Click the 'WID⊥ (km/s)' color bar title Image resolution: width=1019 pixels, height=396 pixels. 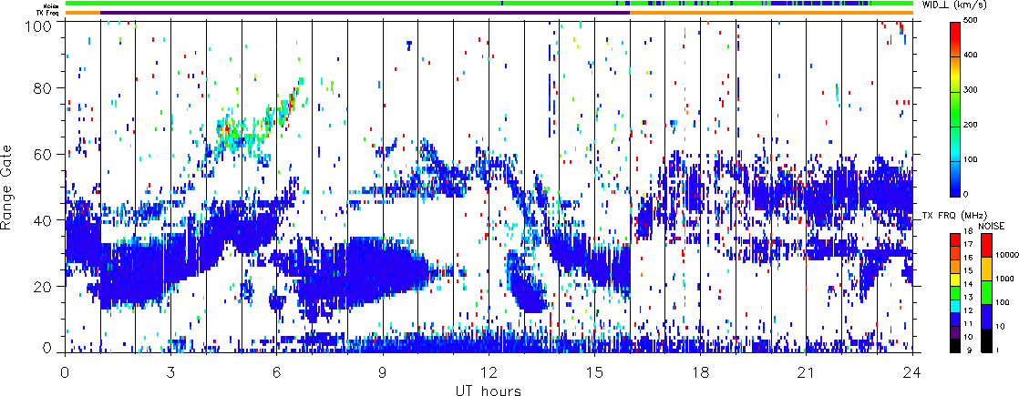[x=954, y=5]
